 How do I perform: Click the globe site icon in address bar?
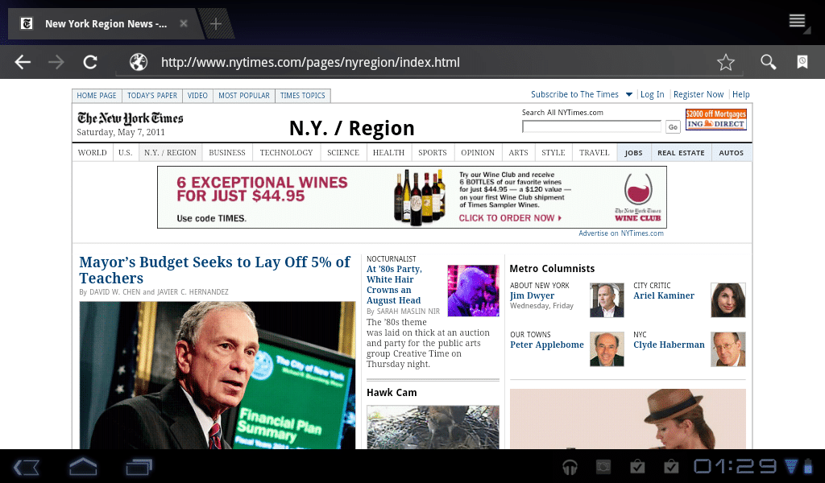(x=139, y=62)
